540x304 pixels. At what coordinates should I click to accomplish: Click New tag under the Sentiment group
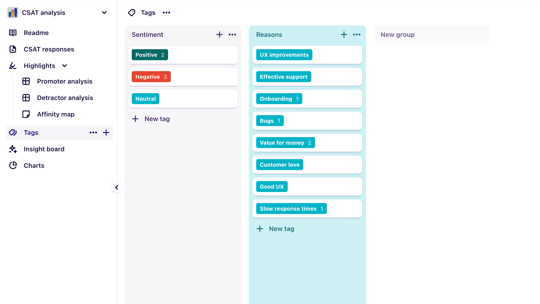click(151, 119)
